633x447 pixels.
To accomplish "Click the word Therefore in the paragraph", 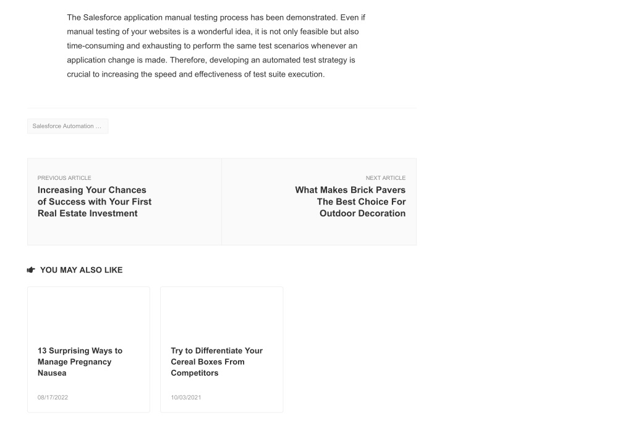I will [189, 60].
